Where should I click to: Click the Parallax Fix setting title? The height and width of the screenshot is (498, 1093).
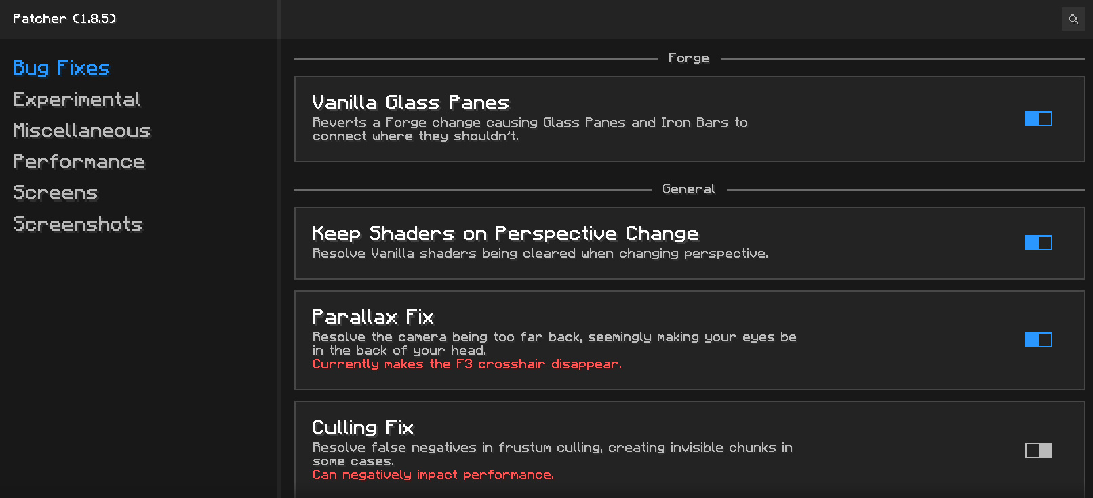pos(373,317)
